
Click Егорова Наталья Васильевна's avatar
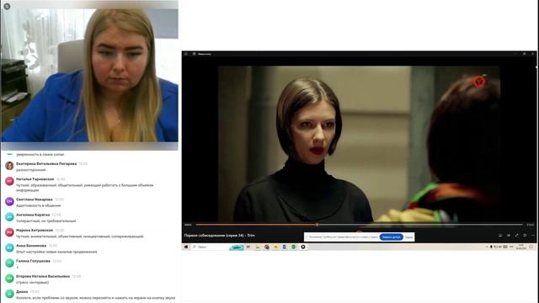click(9, 279)
